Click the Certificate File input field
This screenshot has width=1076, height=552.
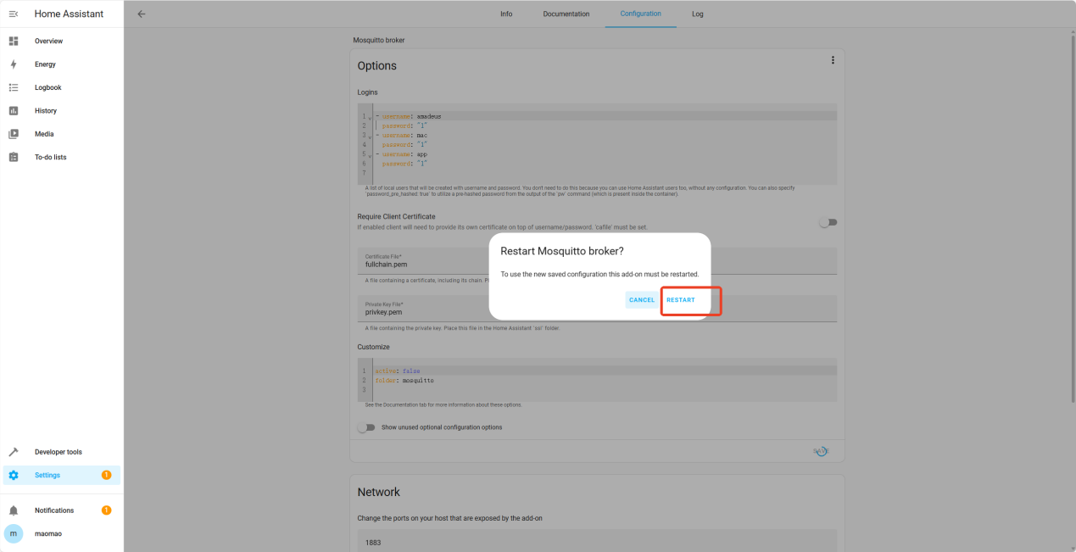597,260
